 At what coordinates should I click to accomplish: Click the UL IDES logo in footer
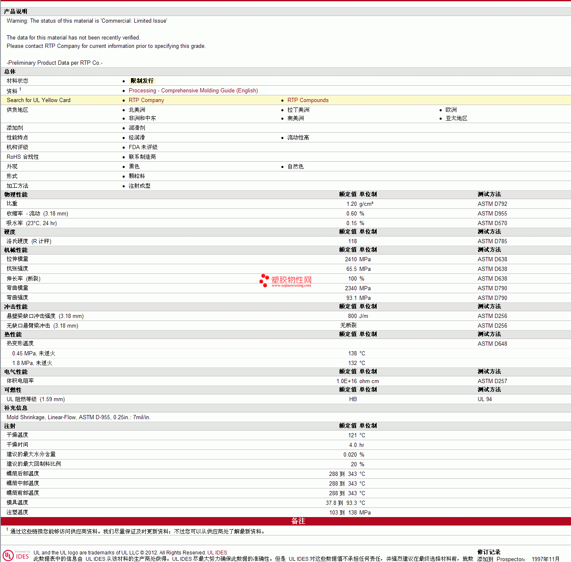pos(16,555)
